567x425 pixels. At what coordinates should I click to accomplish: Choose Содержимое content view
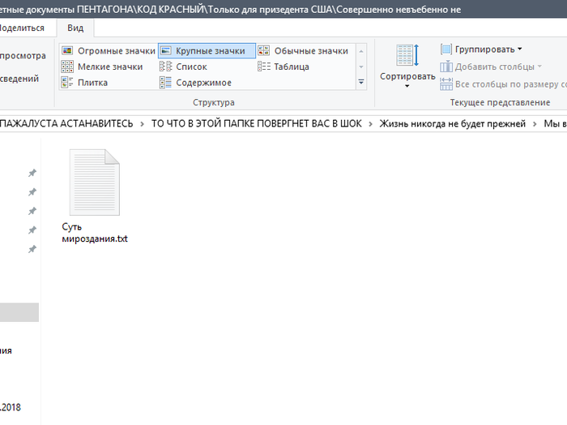pos(196,83)
